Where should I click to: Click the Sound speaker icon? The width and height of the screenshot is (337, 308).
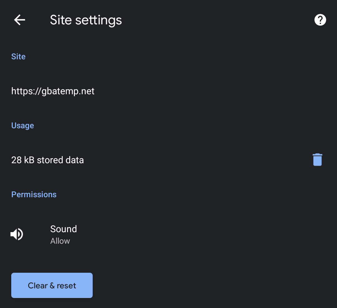pyautogui.click(x=17, y=234)
